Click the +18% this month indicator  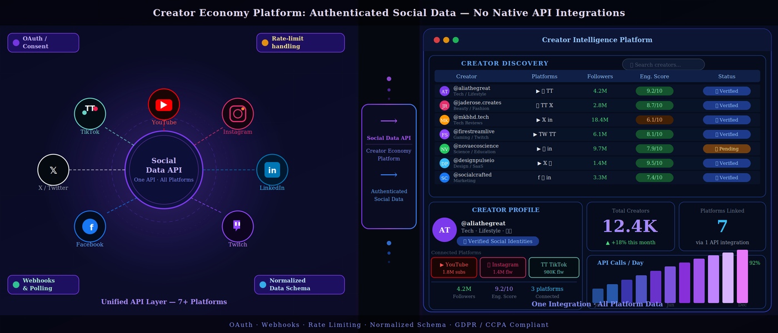[x=631, y=243]
